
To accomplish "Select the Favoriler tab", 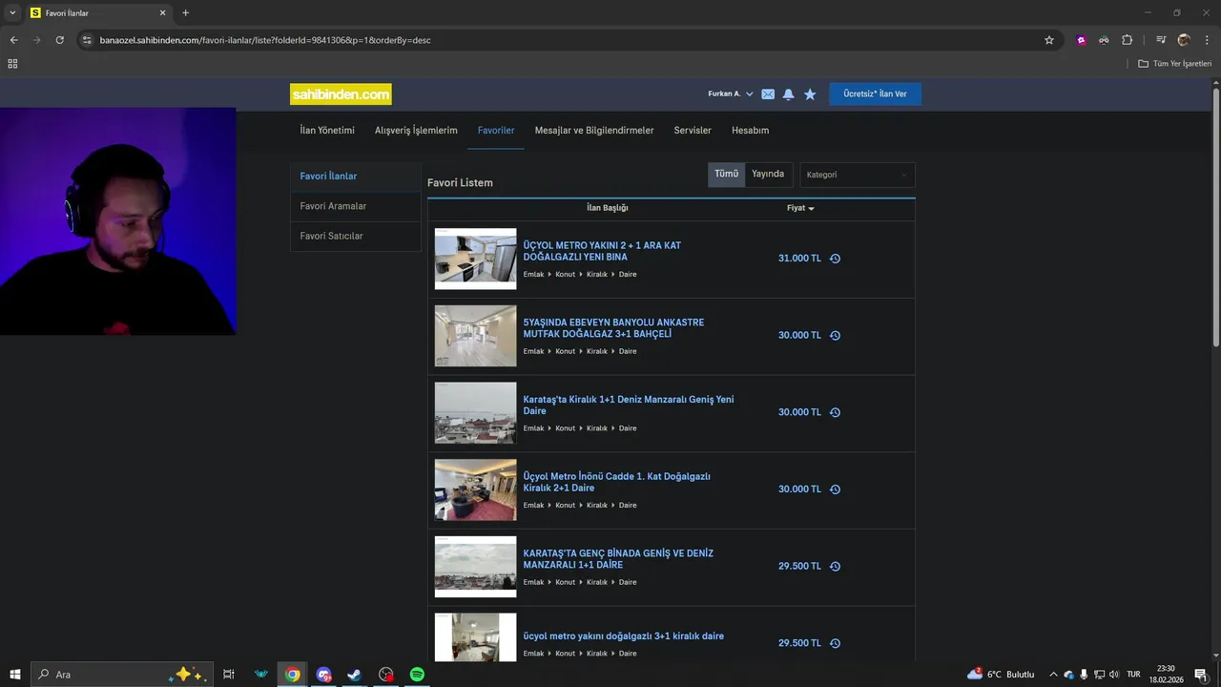I will 496,131.
